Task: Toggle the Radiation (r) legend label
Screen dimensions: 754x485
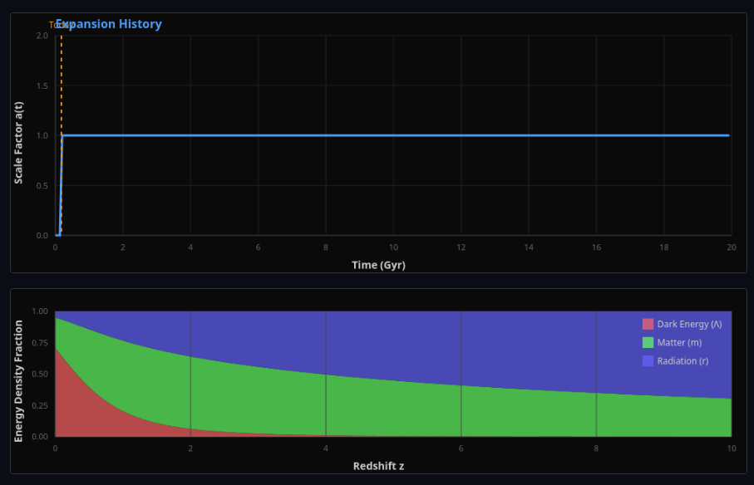Action: [x=683, y=360]
